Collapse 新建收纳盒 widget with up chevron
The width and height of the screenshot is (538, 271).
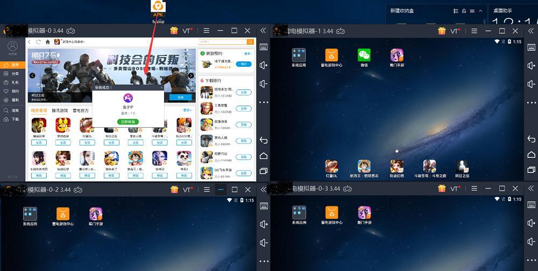[x=480, y=11]
